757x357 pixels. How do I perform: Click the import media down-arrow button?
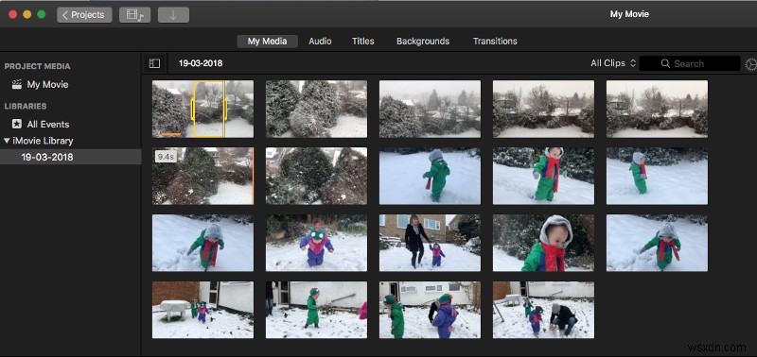click(x=173, y=15)
